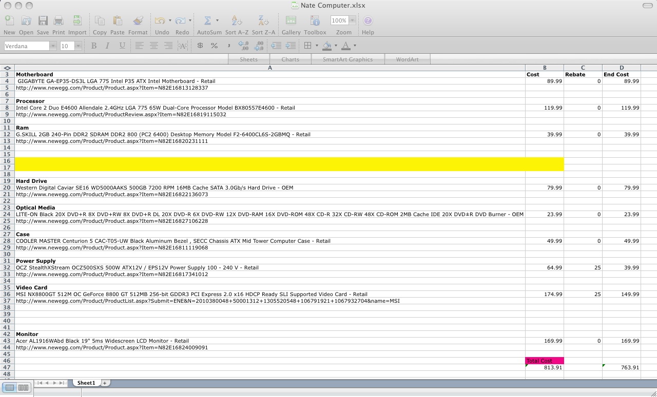Apply currency format with dollar icon
The width and height of the screenshot is (657, 397).
click(200, 46)
